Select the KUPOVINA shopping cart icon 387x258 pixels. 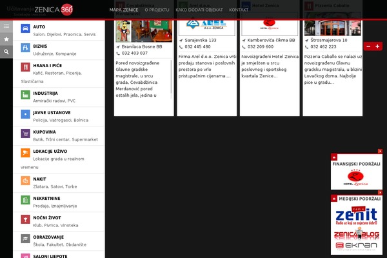click(x=25, y=134)
